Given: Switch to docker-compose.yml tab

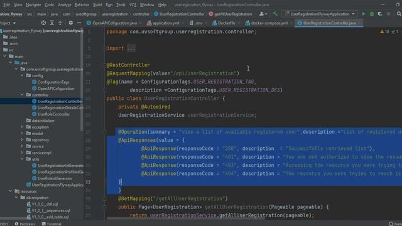Looking at the screenshot, I should 269,23.
